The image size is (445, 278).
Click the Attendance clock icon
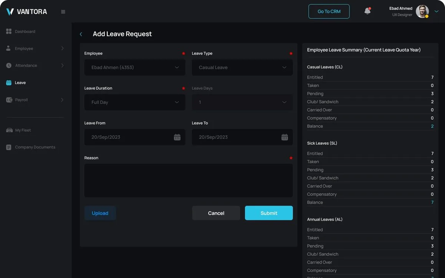tap(9, 65)
